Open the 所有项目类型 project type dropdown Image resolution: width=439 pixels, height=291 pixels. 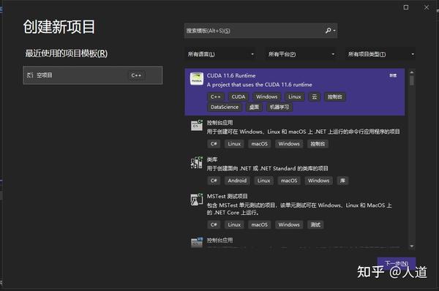pyautogui.click(x=380, y=54)
